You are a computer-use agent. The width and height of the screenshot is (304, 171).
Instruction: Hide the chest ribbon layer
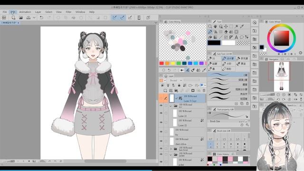click(x=161, y=141)
